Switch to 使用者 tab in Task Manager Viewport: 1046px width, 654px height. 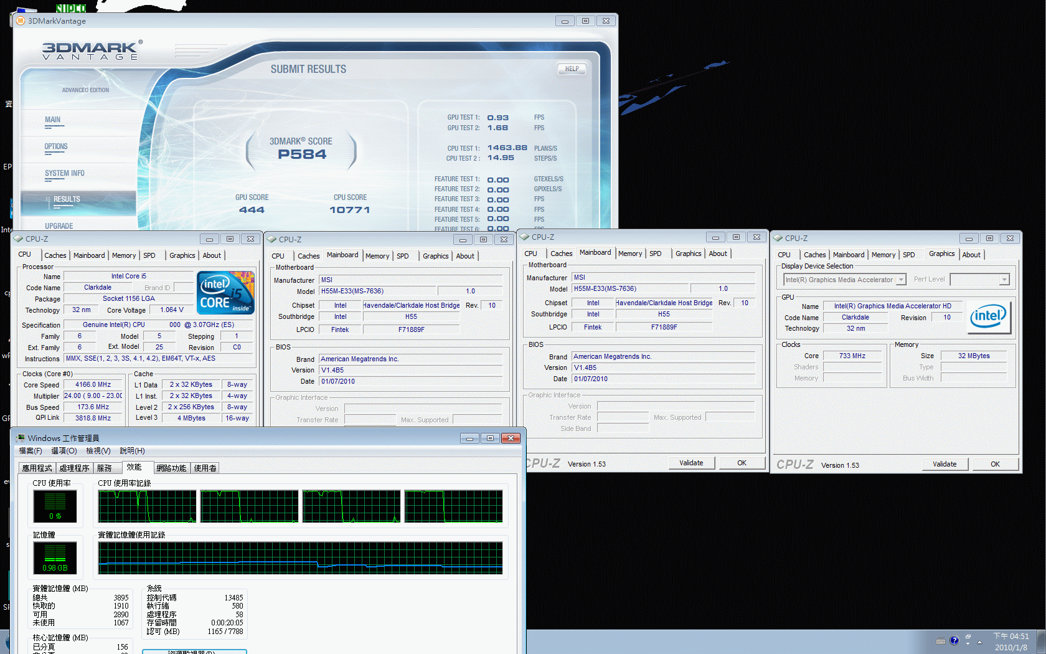point(205,468)
